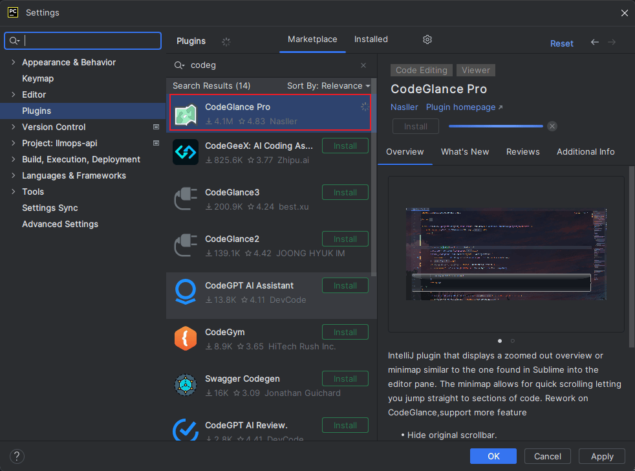This screenshot has height=471, width=635.
Task: Clear the plugin search text
Action: pos(363,65)
